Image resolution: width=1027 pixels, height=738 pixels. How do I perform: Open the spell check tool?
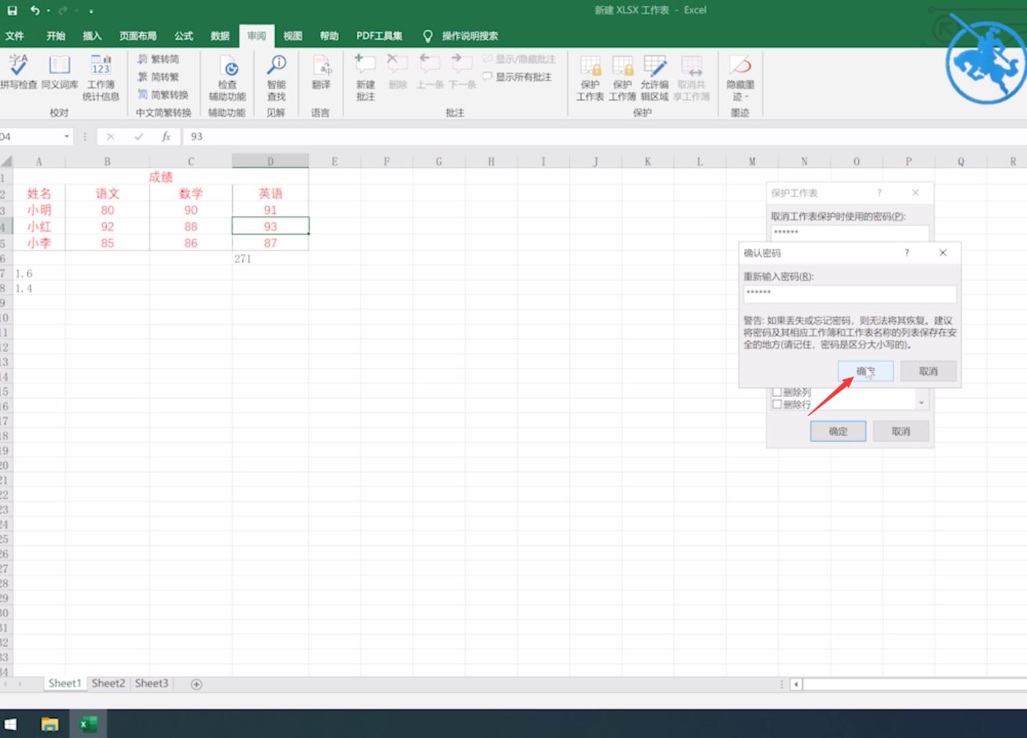coord(18,72)
